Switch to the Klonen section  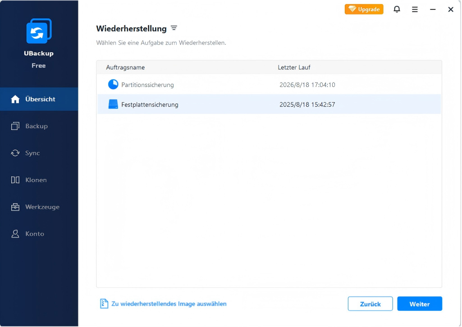36,180
